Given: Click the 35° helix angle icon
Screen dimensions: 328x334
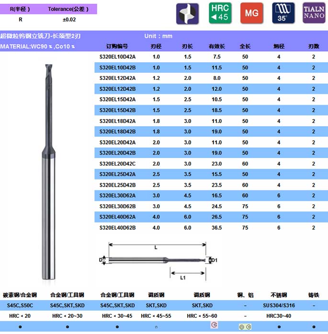Looking at the screenshot, I should 284,13.
